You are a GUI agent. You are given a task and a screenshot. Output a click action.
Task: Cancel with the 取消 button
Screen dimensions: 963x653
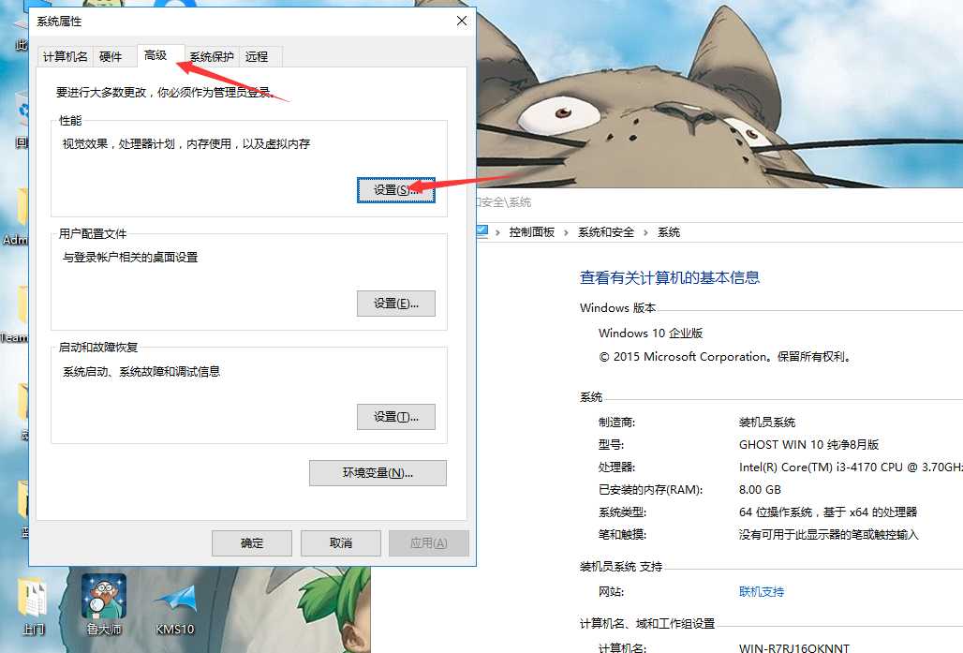[341, 543]
